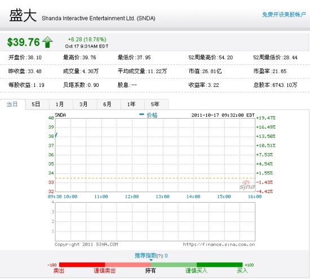
Task: Click the dark green 买入 rating bar segment
Action: (x=219, y=265)
